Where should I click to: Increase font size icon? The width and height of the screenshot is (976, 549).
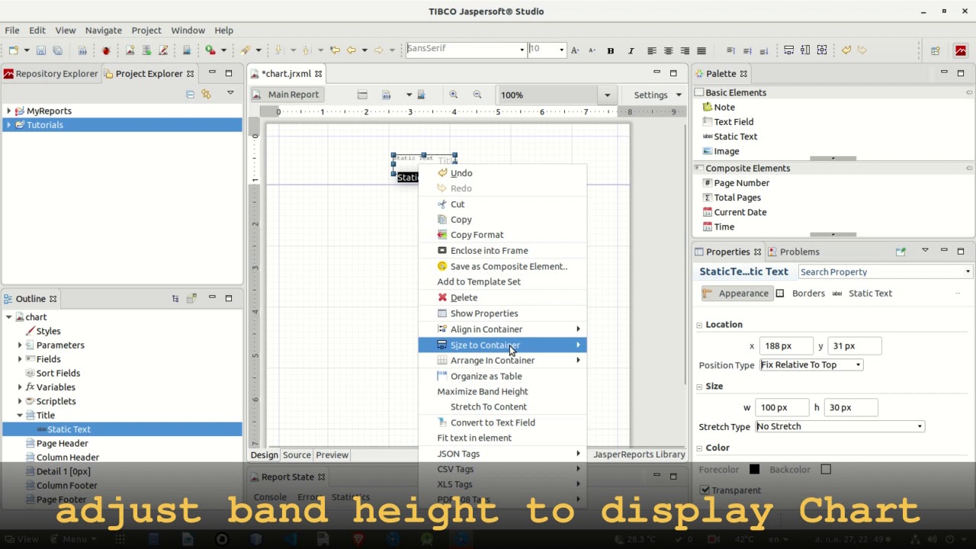point(575,50)
